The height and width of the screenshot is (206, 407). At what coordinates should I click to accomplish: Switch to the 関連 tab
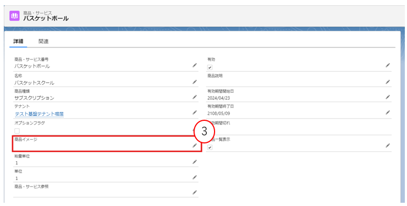point(44,42)
